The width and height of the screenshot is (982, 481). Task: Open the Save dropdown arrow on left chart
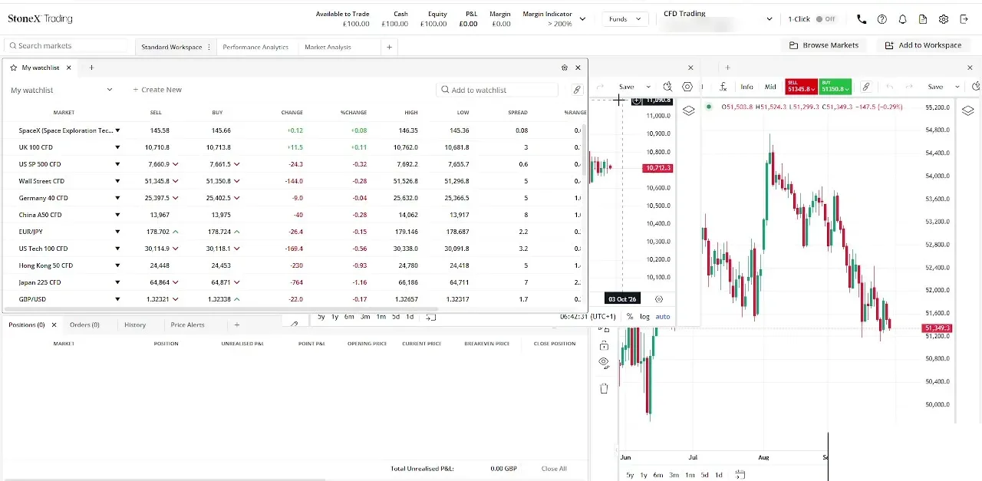648,87
